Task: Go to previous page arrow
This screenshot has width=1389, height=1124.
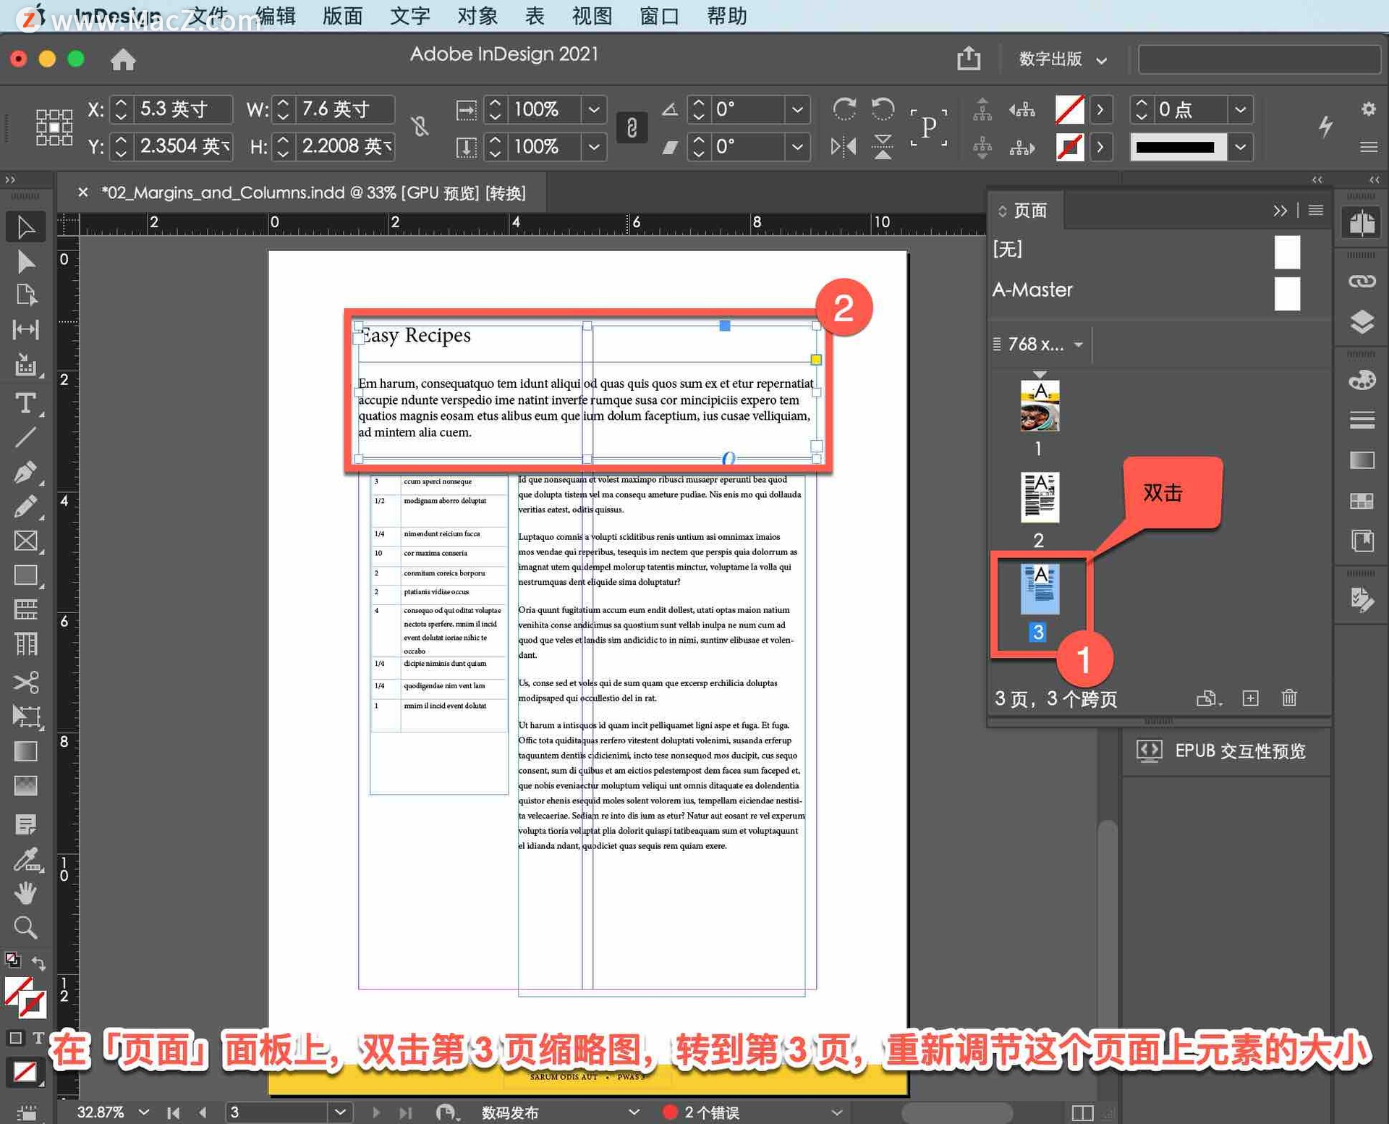Action: point(203,1112)
